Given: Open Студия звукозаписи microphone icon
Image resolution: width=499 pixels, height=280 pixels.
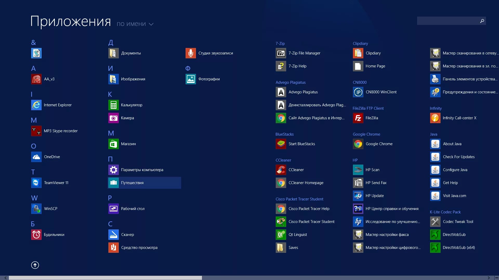Looking at the screenshot, I should (x=191, y=53).
